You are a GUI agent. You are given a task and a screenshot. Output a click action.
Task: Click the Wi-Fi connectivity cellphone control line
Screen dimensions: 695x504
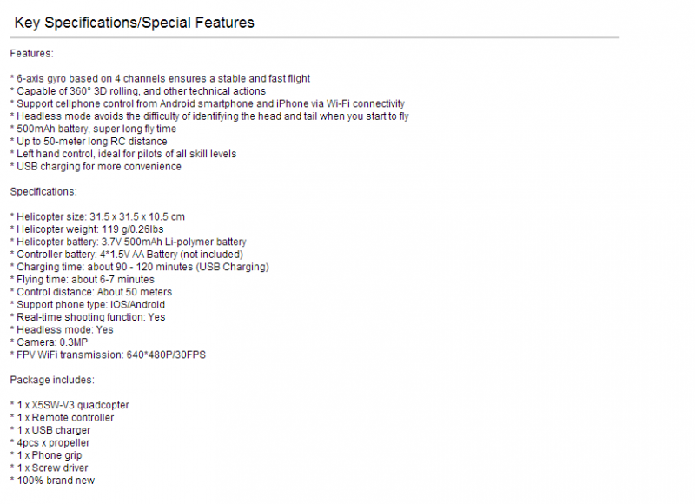click(x=208, y=103)
